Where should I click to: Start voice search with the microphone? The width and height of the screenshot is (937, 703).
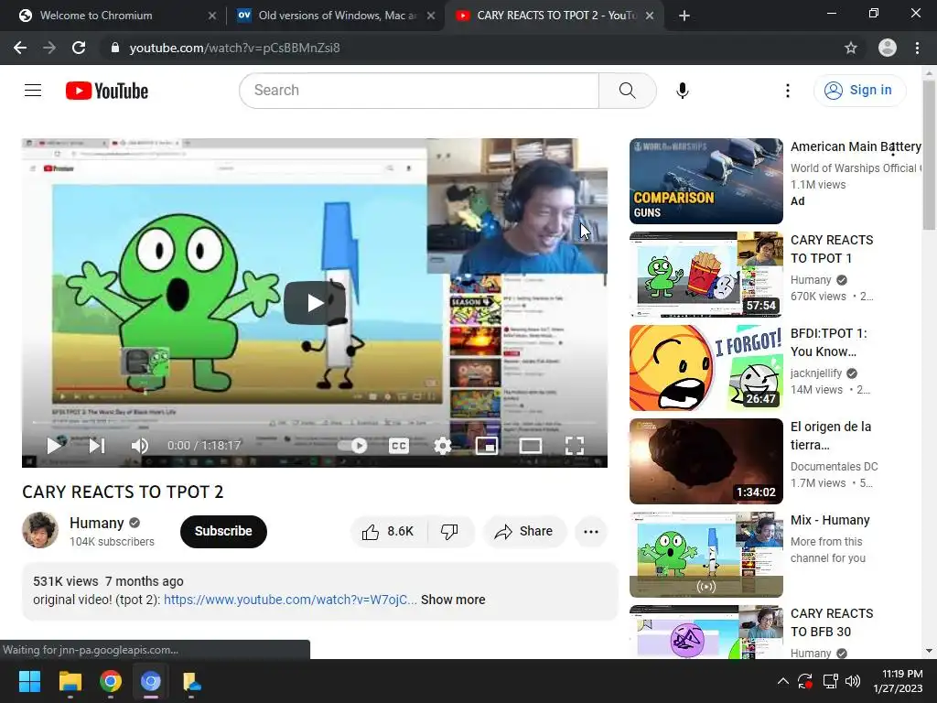click(x=683, y=91)
